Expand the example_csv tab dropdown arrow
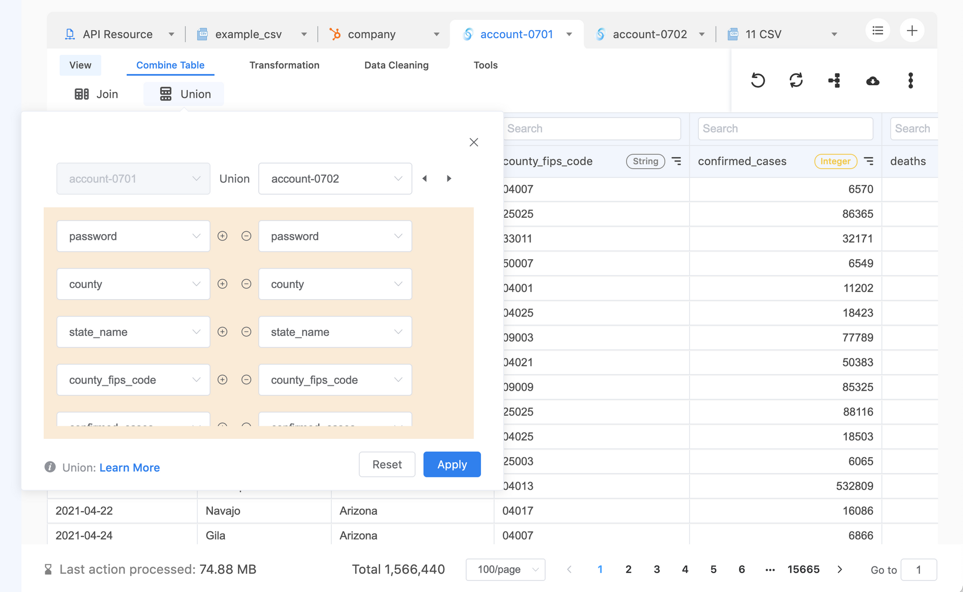The image size is (963, 592). tap(304, 34)
